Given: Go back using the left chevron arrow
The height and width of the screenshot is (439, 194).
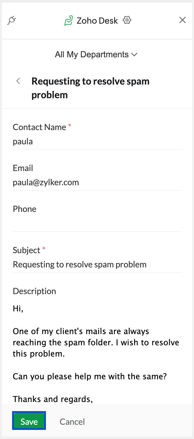Looking at the screenshot, I should coord(18,81).
